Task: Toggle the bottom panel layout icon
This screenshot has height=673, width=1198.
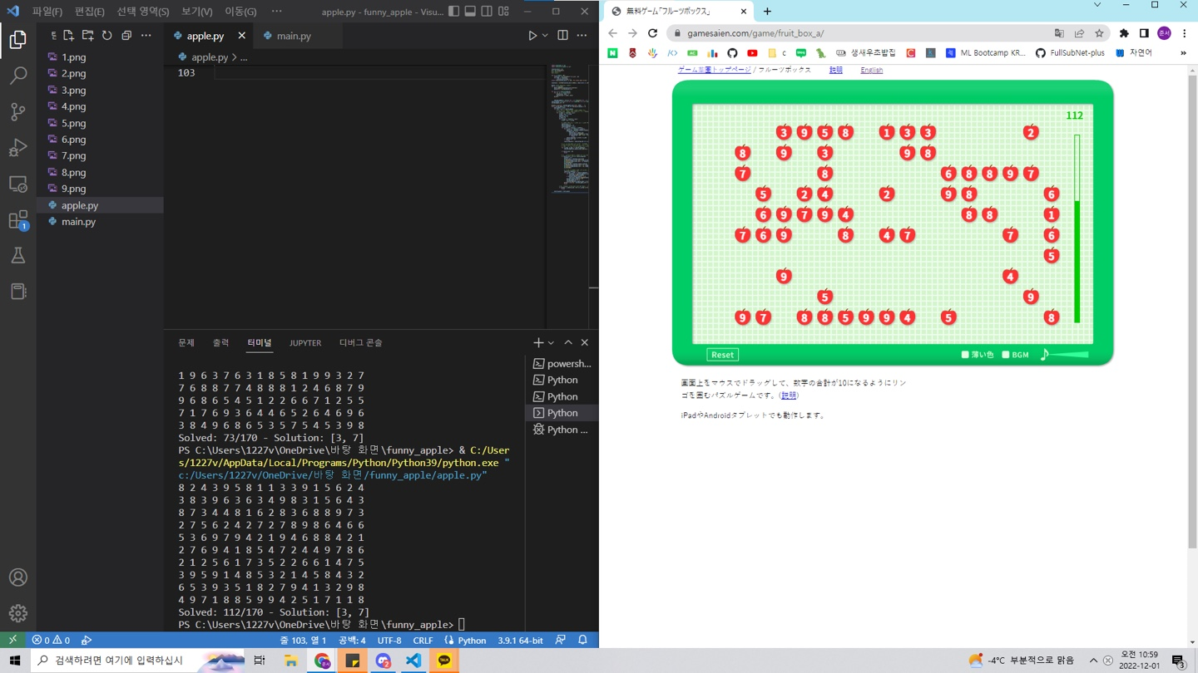Action: pos(470,12)
